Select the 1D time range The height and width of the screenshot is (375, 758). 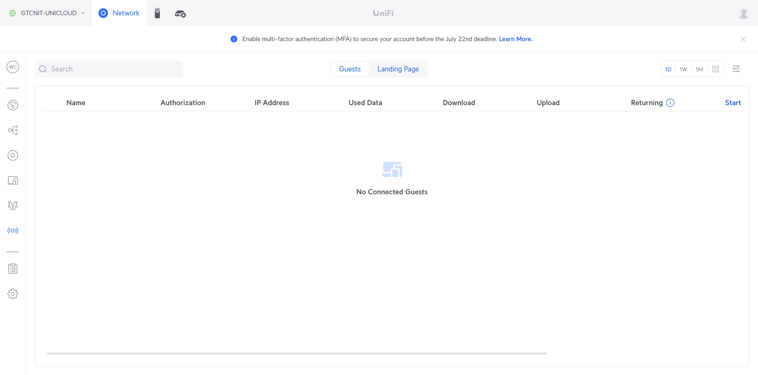coord(668,69)
